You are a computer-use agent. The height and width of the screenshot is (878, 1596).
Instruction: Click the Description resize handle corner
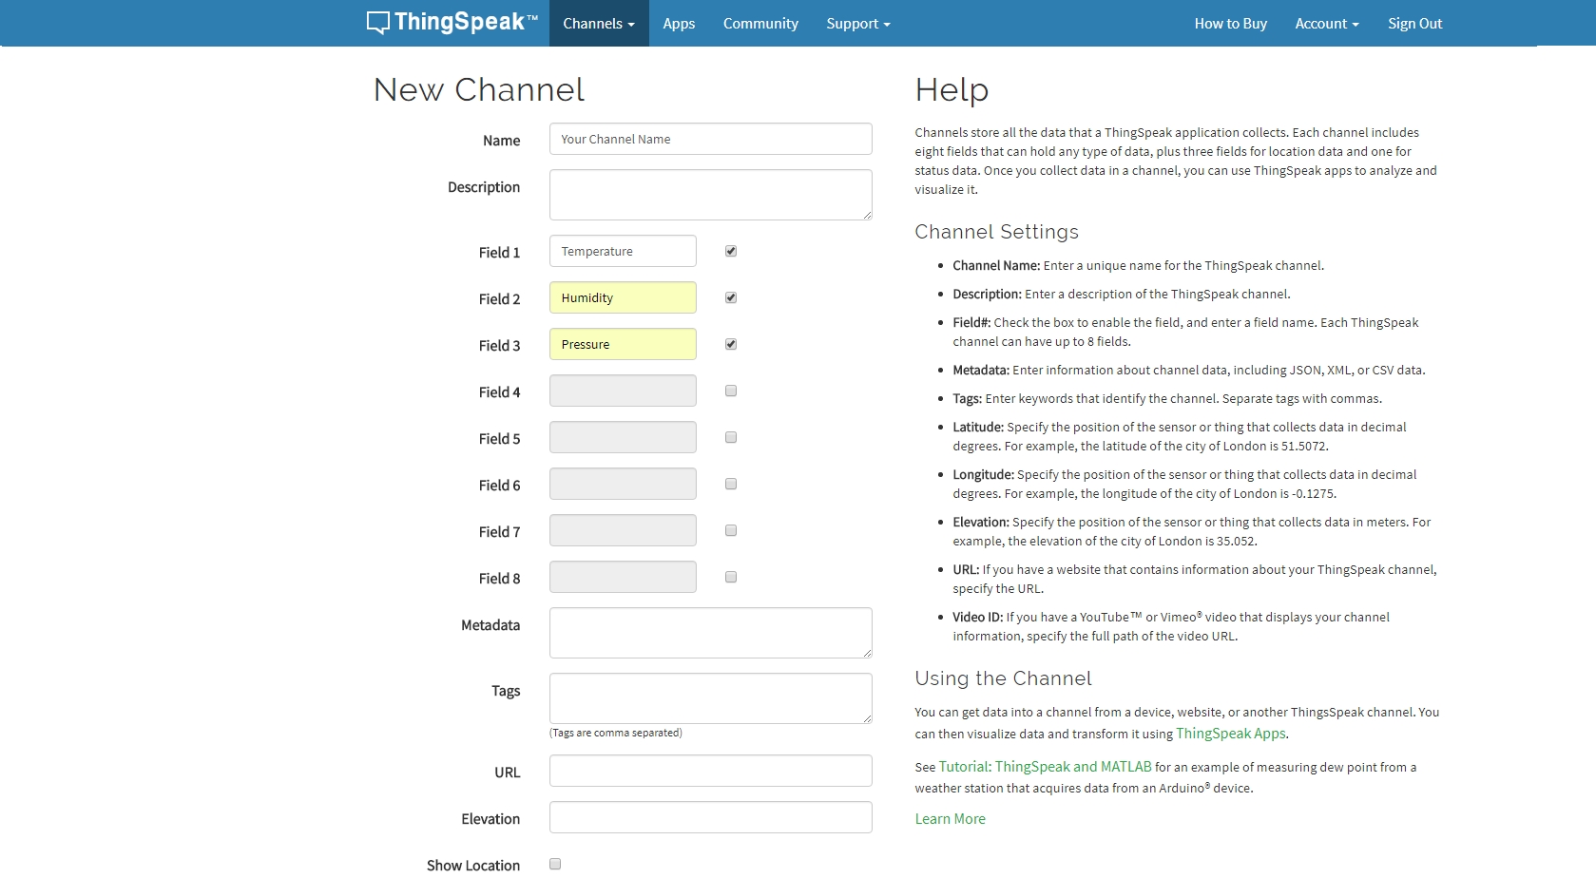pyautogui.click(x=867, y=215)
